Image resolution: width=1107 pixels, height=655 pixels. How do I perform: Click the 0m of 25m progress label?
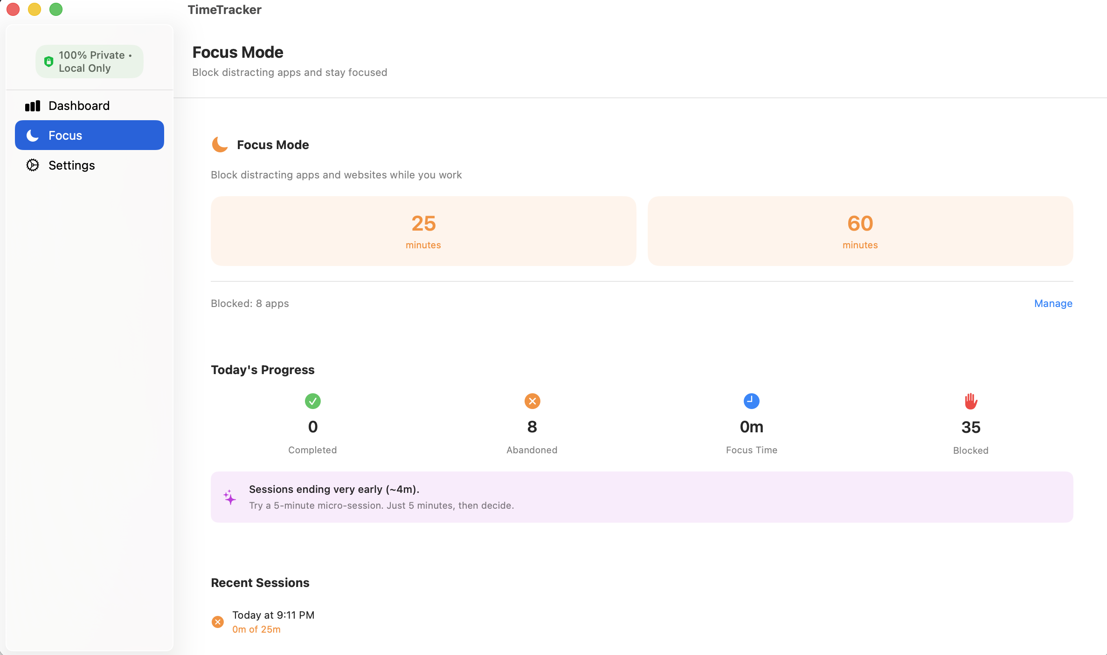coord(256,629)
